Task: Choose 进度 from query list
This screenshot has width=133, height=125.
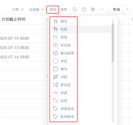Action: point(82,93)
